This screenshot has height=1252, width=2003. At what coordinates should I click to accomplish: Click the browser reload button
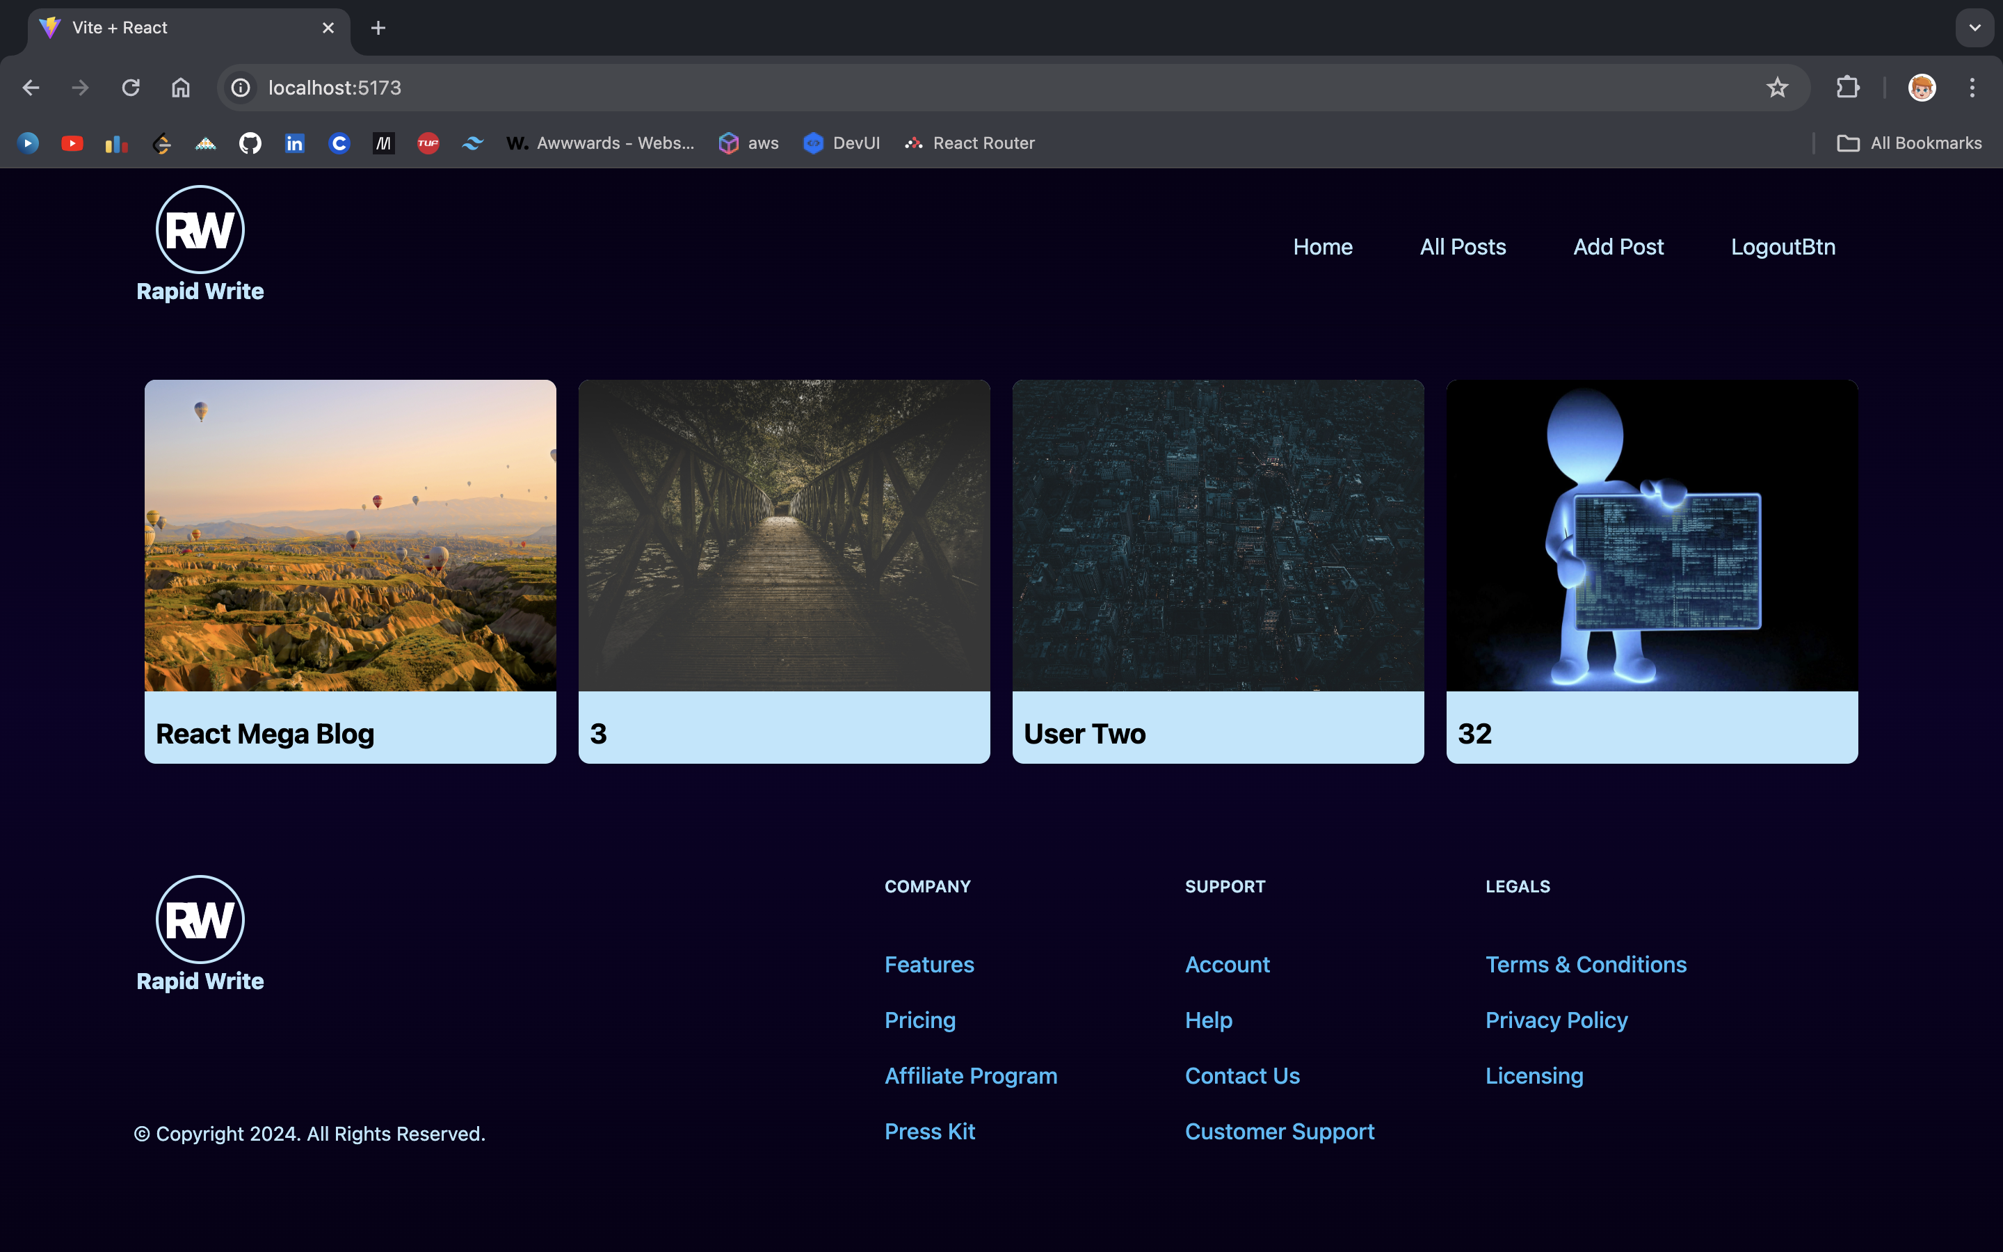(131, 88)
